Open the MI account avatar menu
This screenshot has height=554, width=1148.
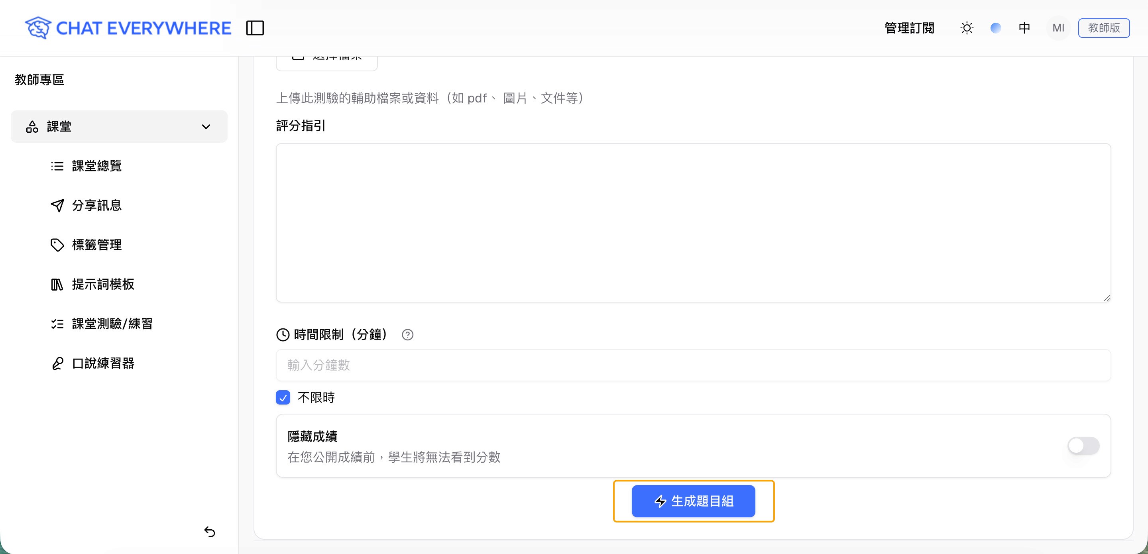[1058, 28]
